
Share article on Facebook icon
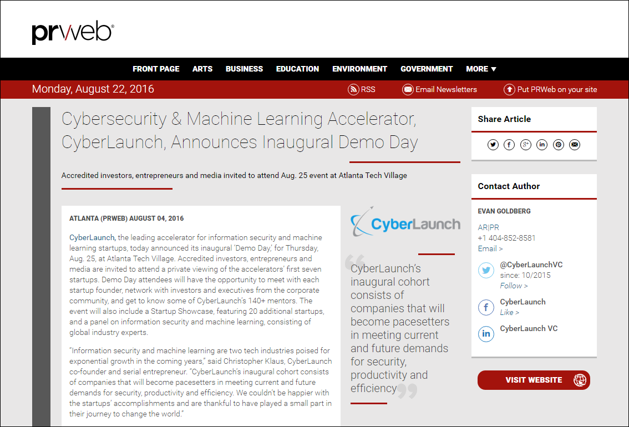tap(509, 145)
